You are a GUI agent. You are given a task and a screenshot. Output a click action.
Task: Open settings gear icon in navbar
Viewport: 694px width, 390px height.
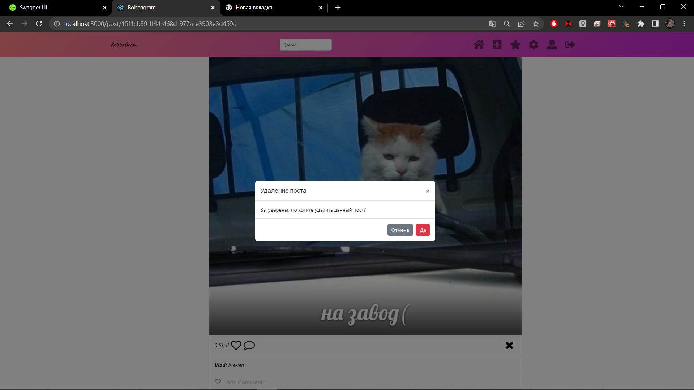pos(534,45)
